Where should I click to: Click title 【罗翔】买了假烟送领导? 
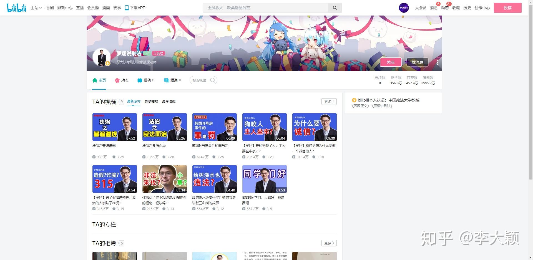(114, 200)
